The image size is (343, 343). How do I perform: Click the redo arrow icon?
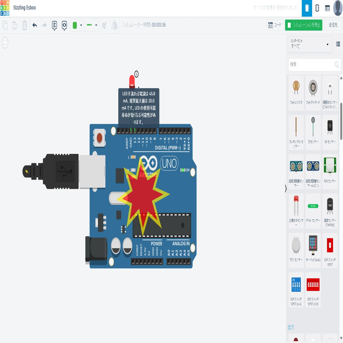(x=44, y=25)
